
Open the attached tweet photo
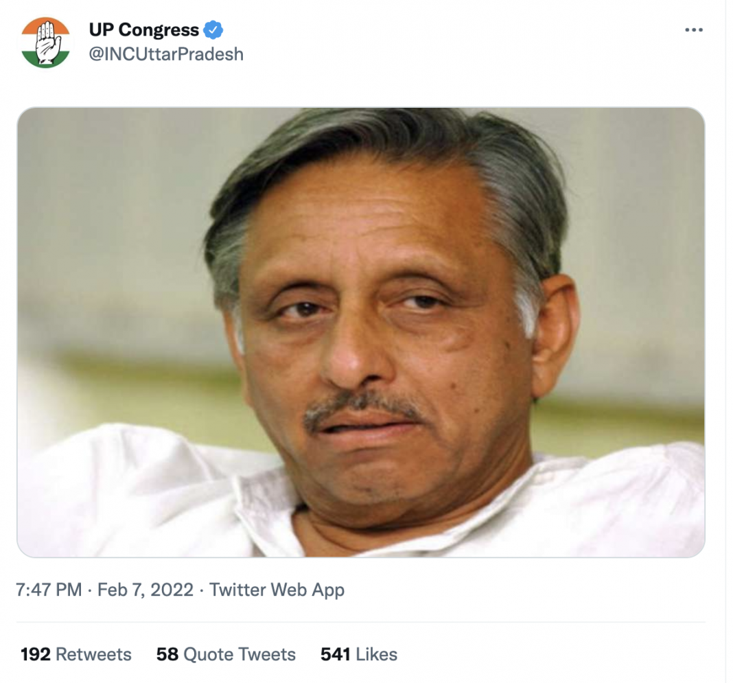point(361,332)
